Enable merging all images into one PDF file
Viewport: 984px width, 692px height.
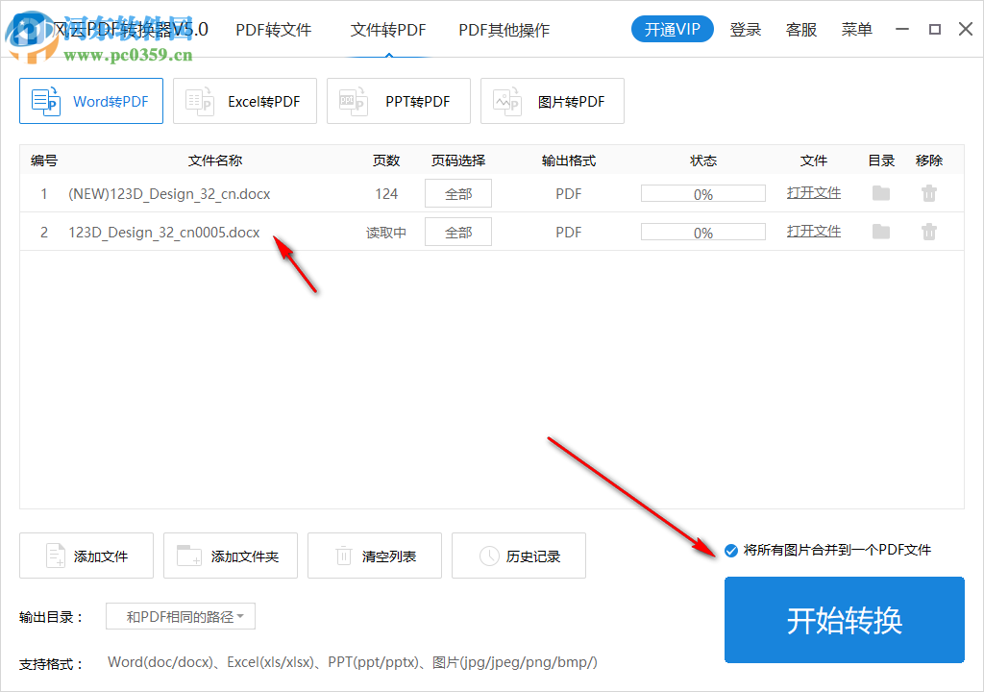coord(731,550)
